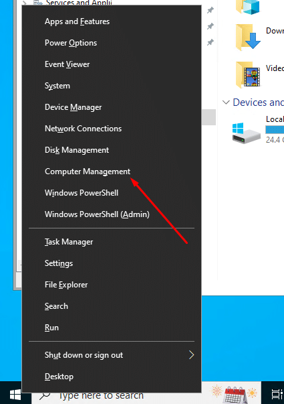Open Power Options from menu
This screenshot has width=284, height=404.
[112, 43]
